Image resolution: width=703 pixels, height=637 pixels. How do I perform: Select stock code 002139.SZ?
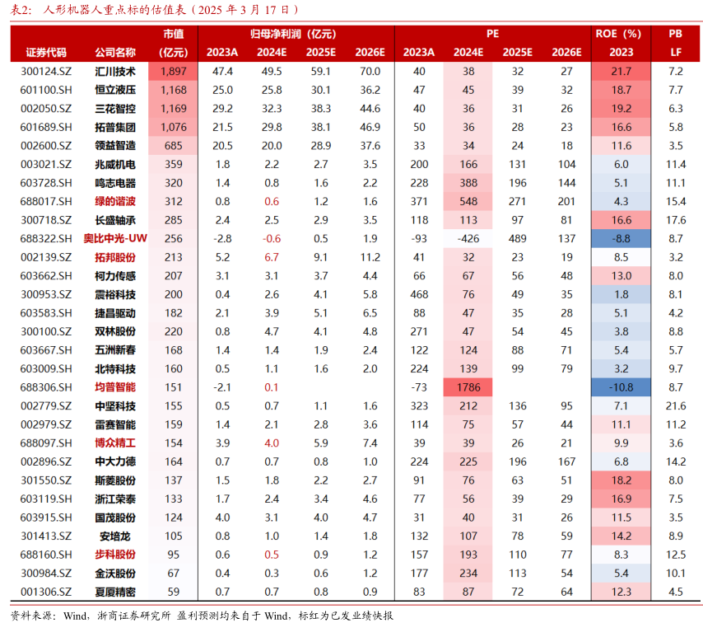(46, 258)
